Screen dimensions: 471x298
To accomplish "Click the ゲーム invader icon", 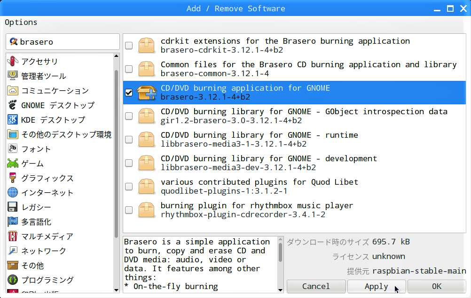I will 12,163.
